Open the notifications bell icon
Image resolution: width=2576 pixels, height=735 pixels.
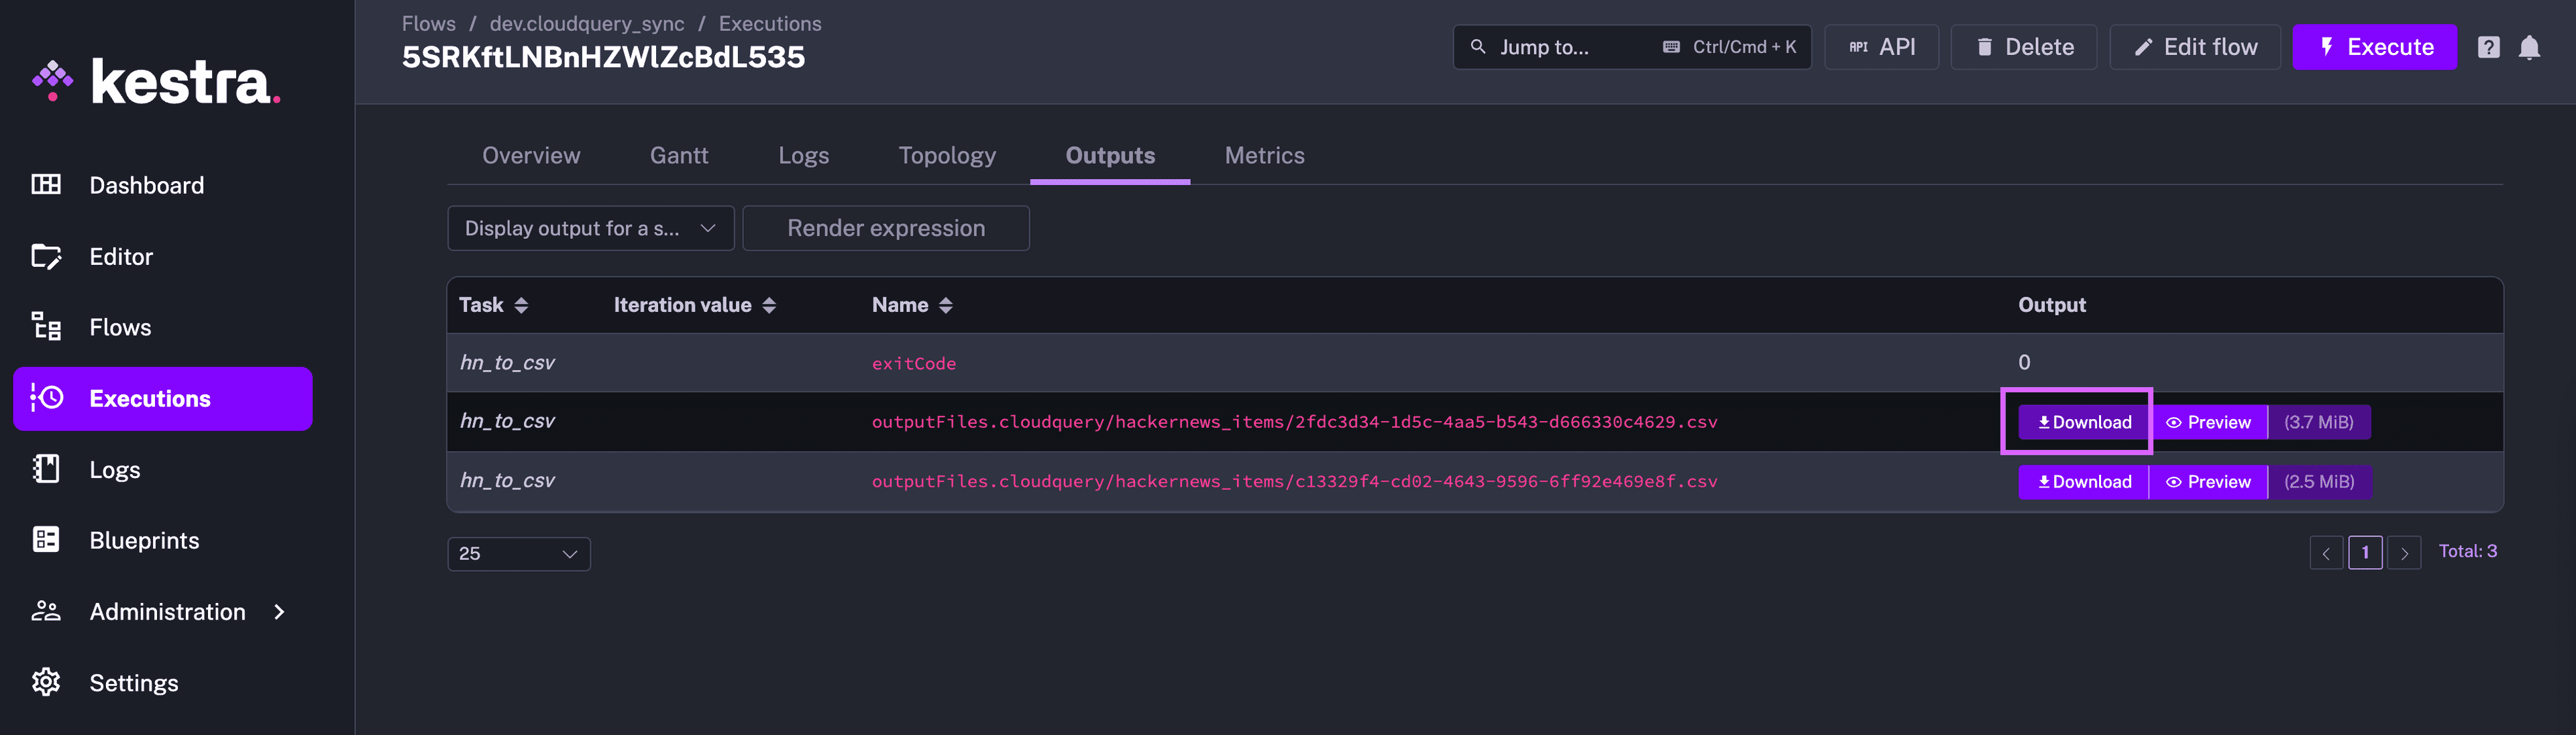coord(2530,47)
